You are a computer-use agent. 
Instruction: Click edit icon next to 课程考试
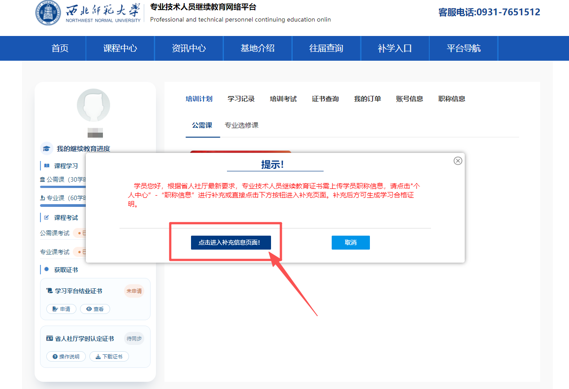coord(47,218)
